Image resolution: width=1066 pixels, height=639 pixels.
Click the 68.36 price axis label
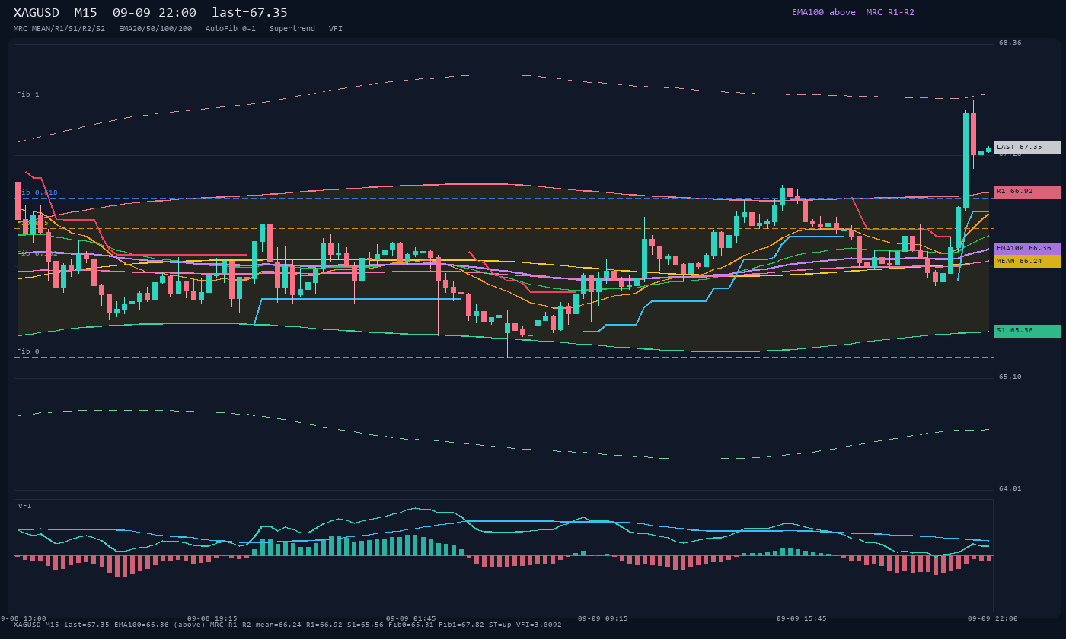[1010, 43]
